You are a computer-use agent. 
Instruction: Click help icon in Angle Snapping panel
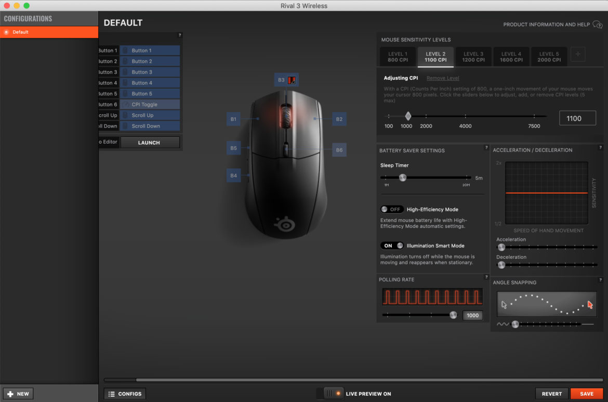point(601,280)
